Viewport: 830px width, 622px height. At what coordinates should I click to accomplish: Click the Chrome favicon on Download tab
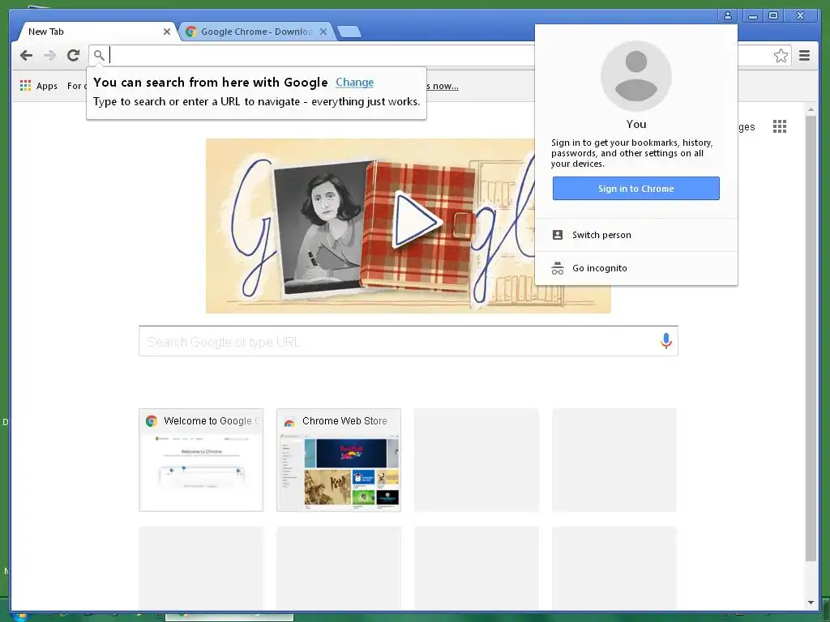pos(191,32)
